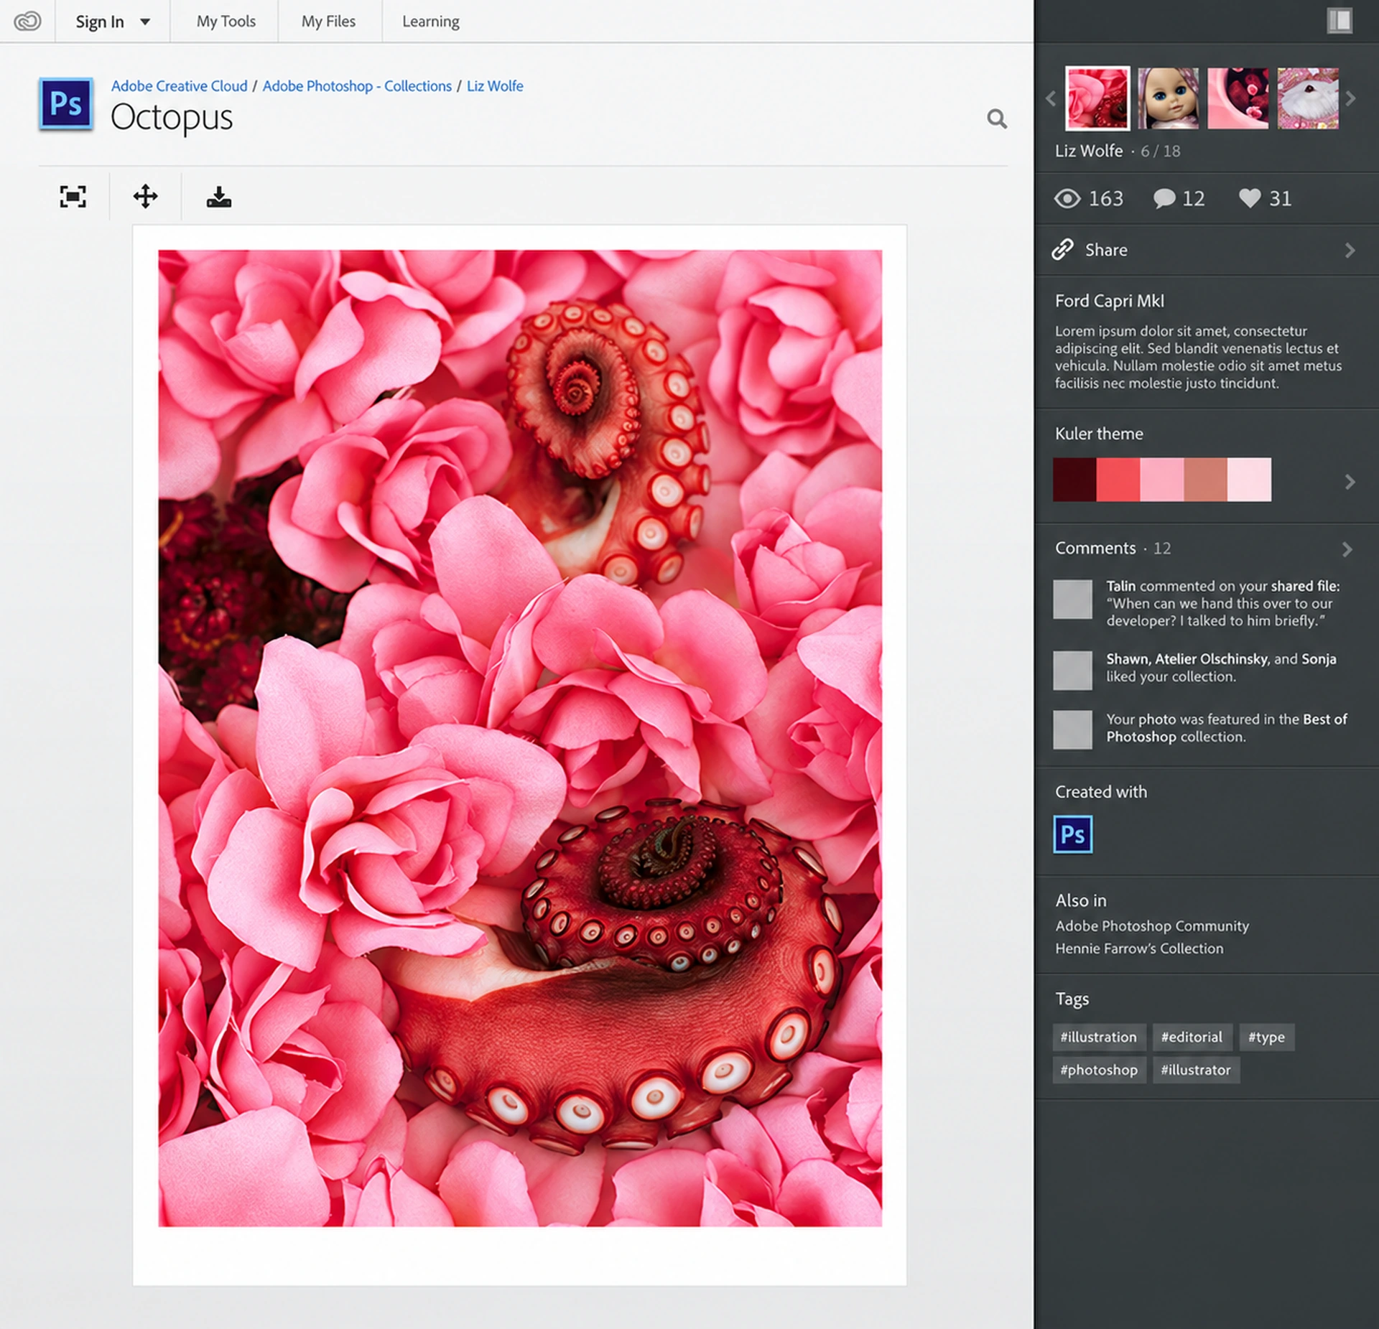The image size is (1379, 1329).
Task: Click the Photoshop app icon beside title
Action: pos(65,104)
